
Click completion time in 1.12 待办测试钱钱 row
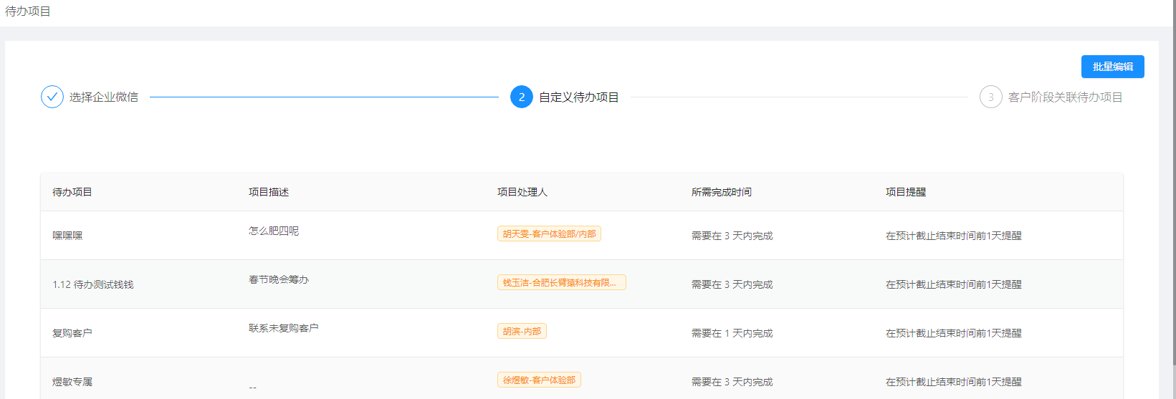[x=732, y=284]
